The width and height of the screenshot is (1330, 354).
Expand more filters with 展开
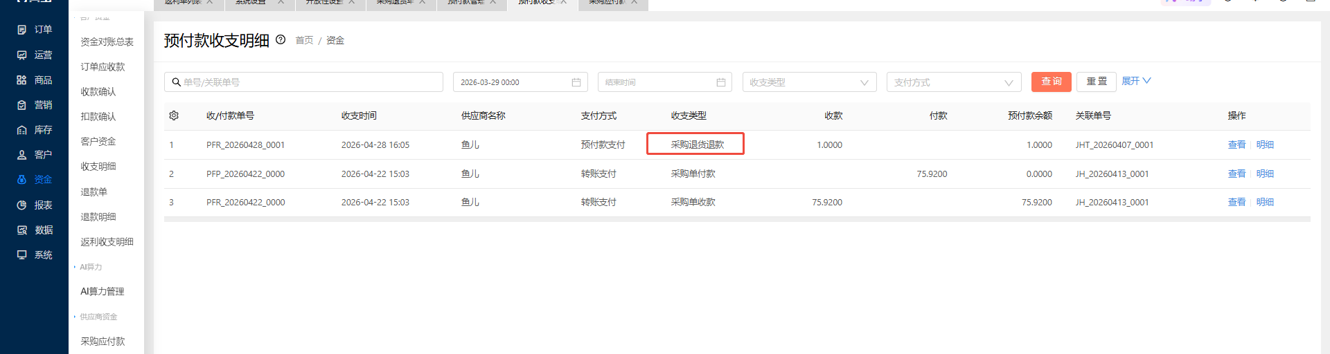coord(1136,81)
